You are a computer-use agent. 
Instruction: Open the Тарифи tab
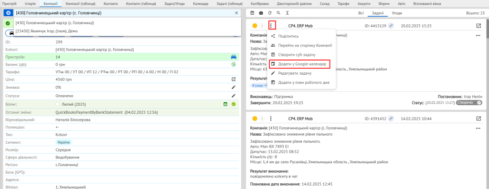pos(343,4)
